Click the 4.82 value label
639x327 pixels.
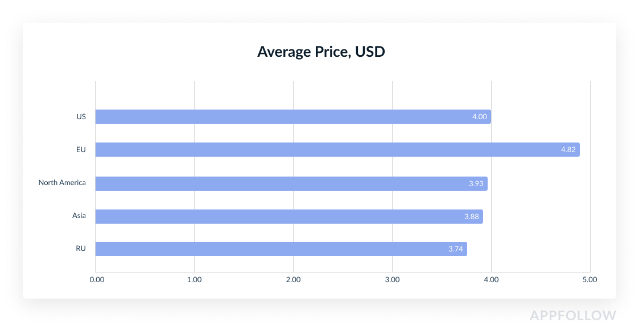568,150
